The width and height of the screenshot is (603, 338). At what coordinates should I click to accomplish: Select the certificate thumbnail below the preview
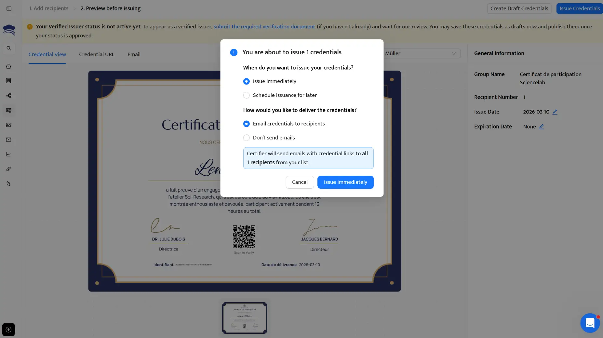(x=244, y=318)
